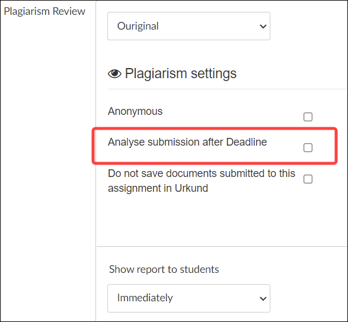Open the Ouriginal plagiarism review dropdown

189,26
